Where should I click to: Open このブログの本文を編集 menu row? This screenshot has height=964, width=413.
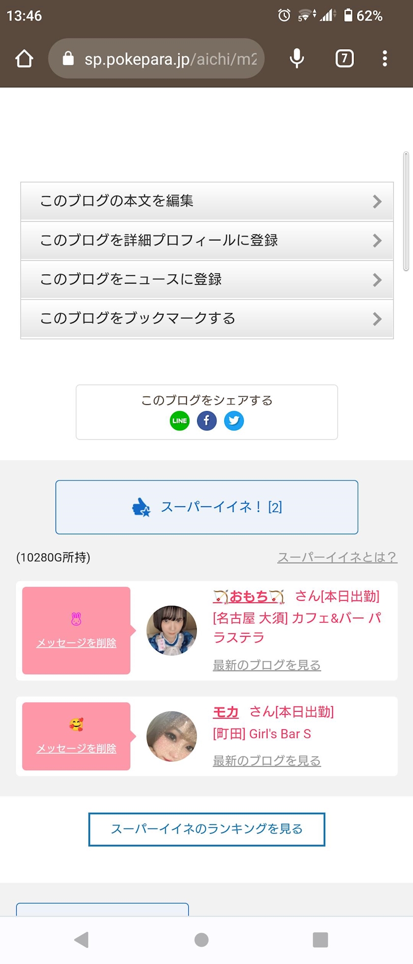click(206, 201)
